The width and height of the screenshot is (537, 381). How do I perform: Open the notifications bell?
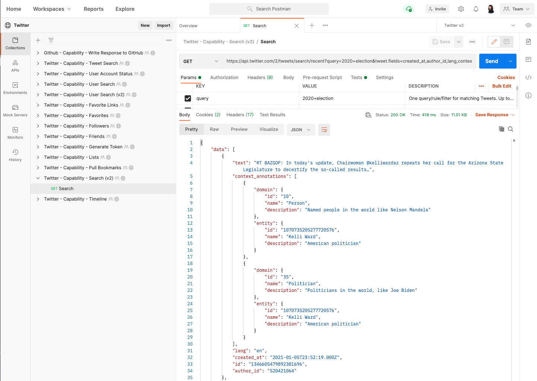[x=476, y=9]
